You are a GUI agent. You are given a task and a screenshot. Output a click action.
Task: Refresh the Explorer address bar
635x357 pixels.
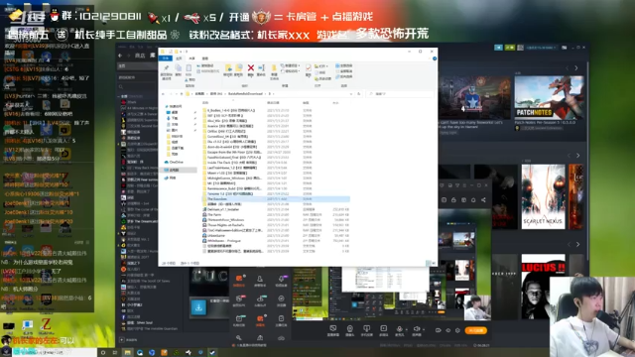(x=359, y=94)
